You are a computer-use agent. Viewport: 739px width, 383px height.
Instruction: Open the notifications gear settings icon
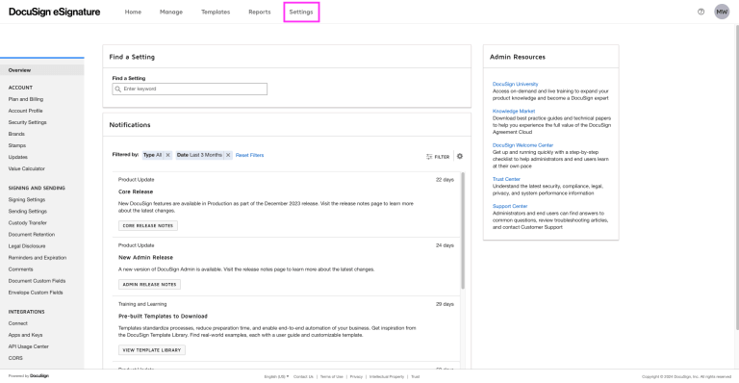[x=460, y=157]
